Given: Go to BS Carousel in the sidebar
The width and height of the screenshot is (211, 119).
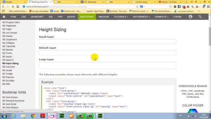Looking at the screenshot, I should tap(9, 67).
